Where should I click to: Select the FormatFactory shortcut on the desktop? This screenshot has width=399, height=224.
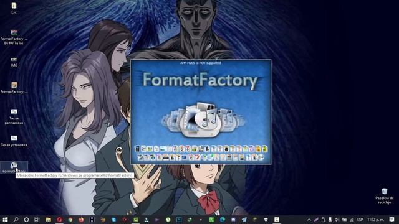[14, 167]
